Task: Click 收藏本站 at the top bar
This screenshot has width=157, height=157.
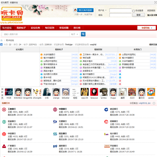Action: 14,3
